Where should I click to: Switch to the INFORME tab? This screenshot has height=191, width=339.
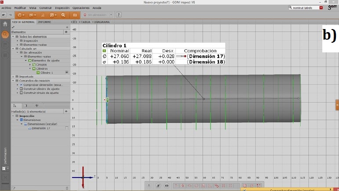tap(44, 22)
